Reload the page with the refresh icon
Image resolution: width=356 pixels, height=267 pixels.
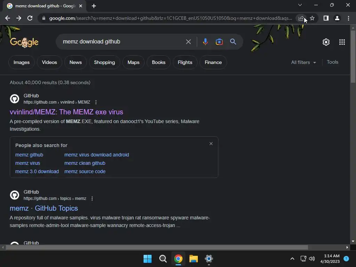(30, 18)
